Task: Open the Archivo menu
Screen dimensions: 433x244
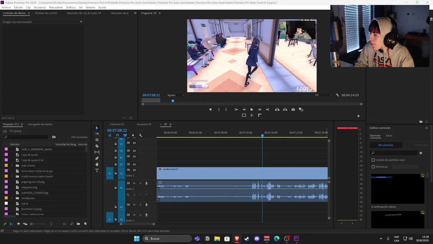Action: point(6,7)
